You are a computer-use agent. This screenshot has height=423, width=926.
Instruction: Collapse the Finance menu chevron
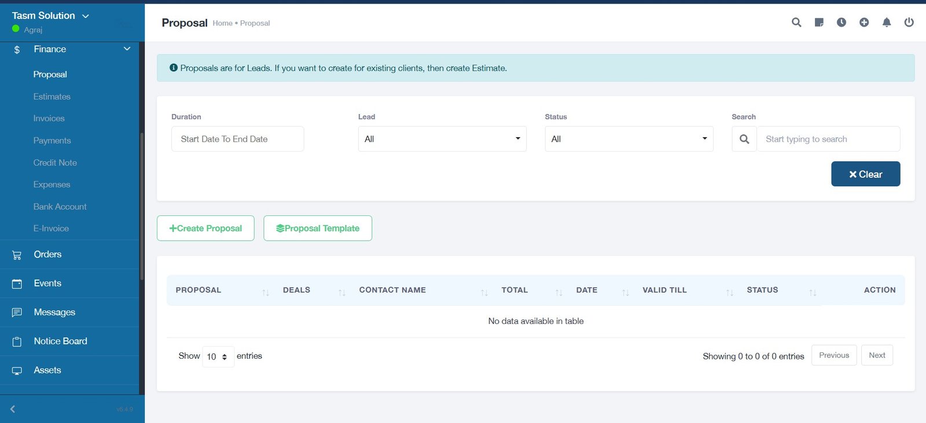pos(127,49)
